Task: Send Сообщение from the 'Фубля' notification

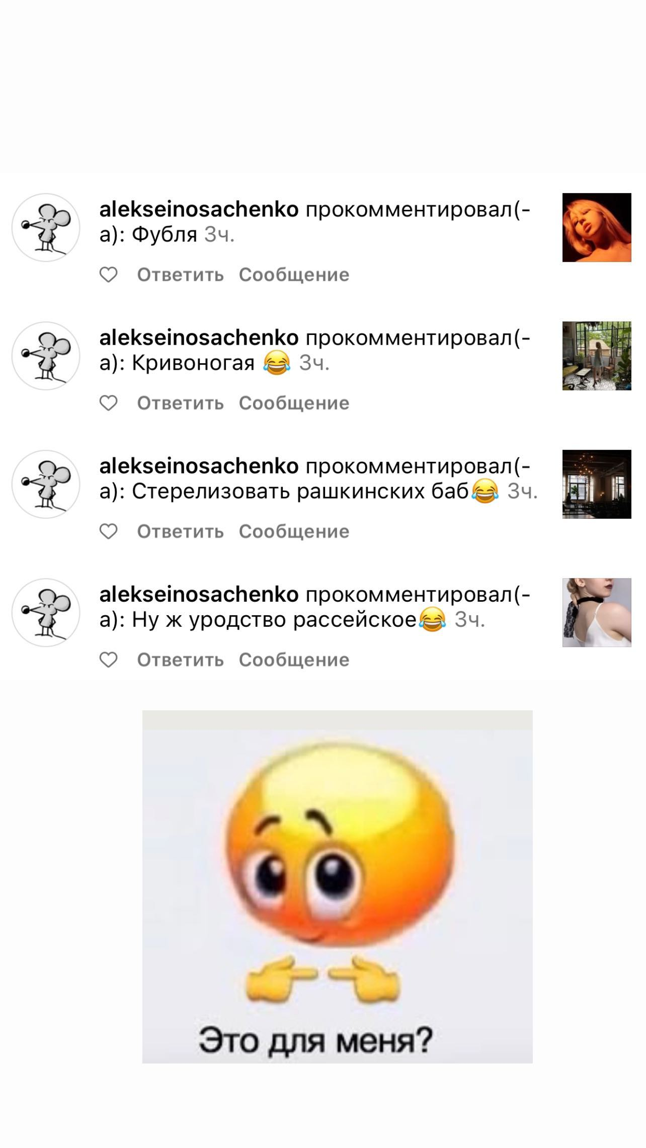Action: [294, 275]
